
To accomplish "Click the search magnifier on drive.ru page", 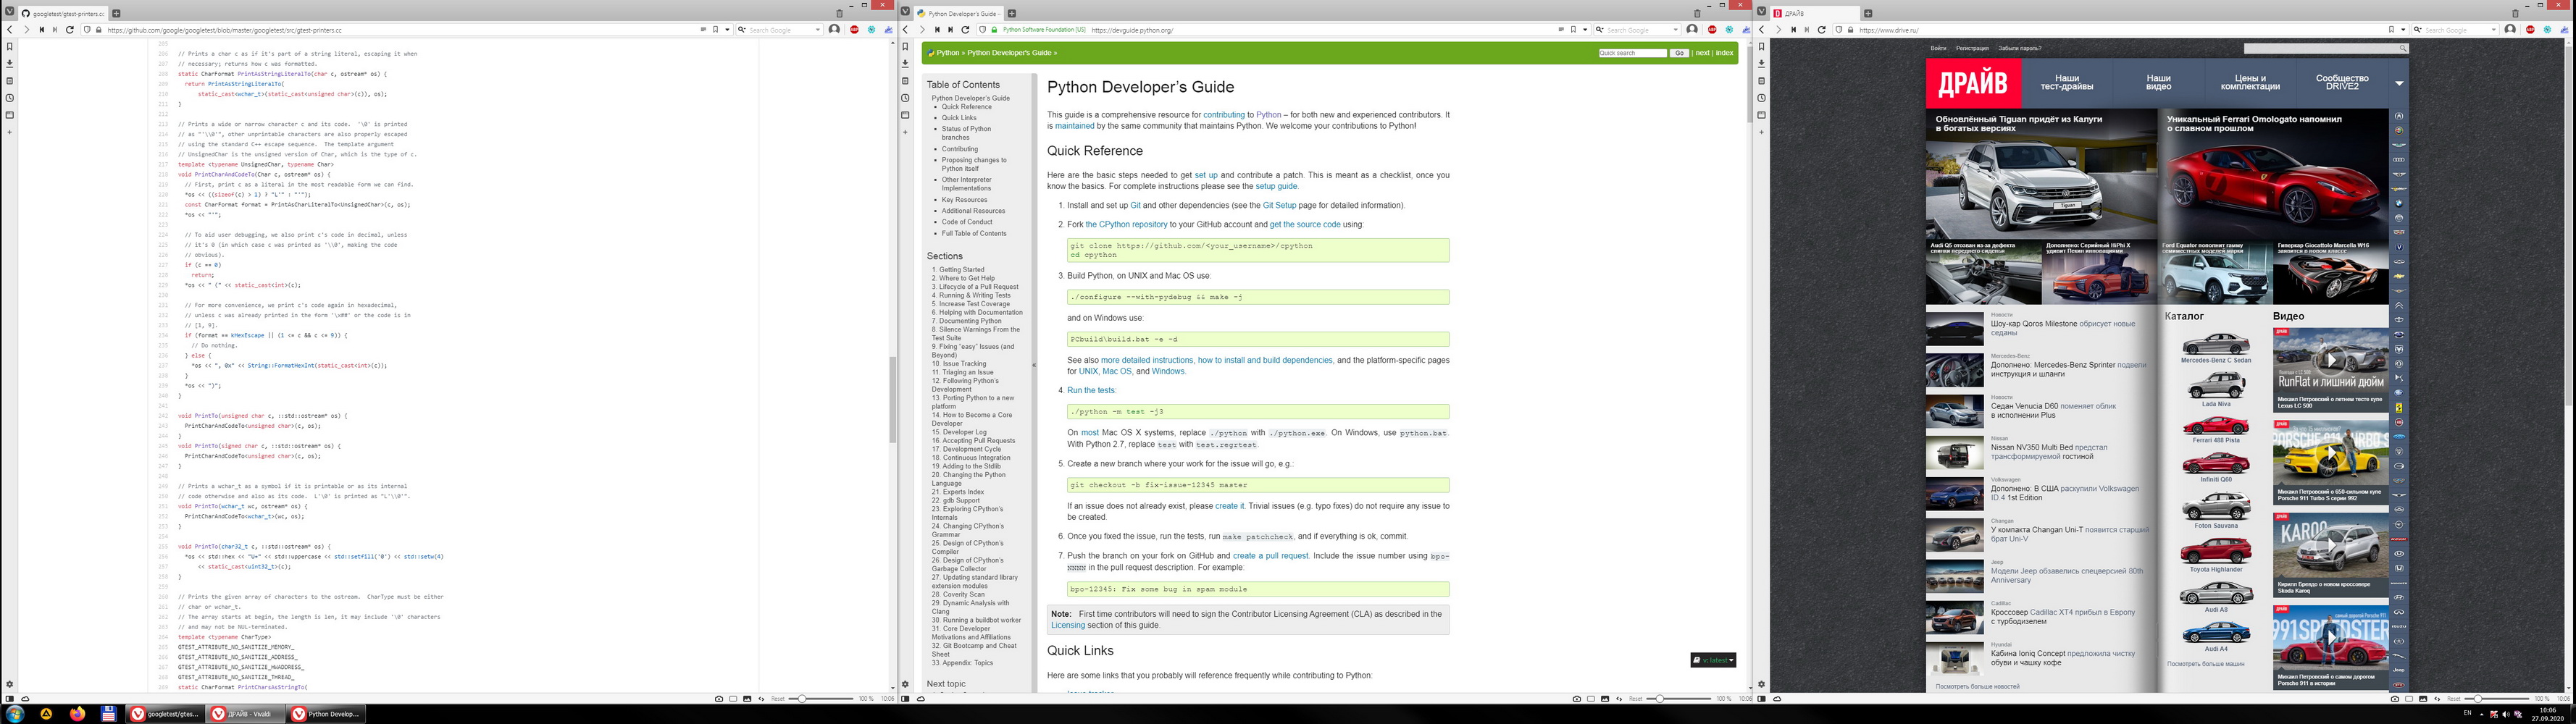I will [2403, 48].
